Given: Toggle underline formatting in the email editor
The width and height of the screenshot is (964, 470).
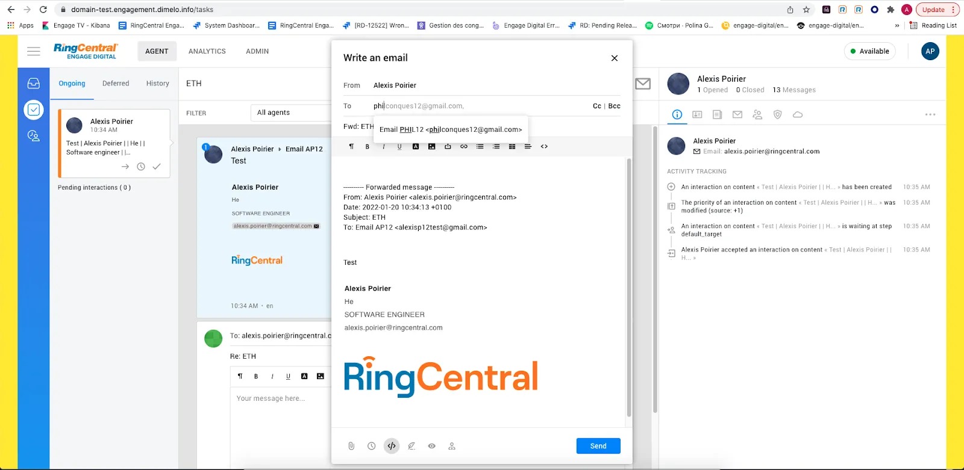Looking at the screenshot, I should point(399,146).
